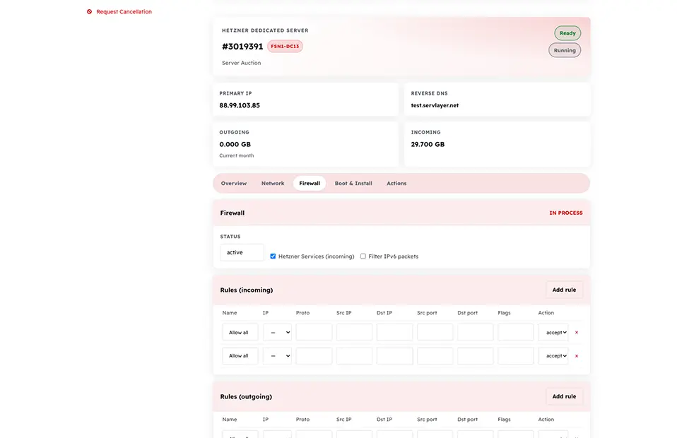Viewport: 677px width, 438px height.
Task: Open the IP version dropdown in the second incoming rule
Action: coord(277,356)
